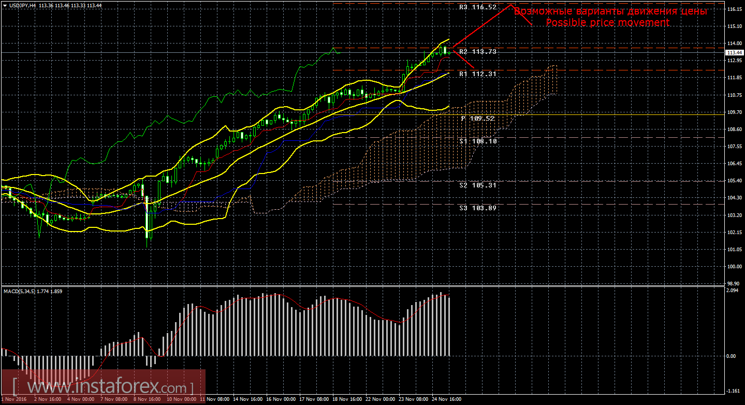
Task: Select the P 109.52 pivot label
Action: coord(477,119)
